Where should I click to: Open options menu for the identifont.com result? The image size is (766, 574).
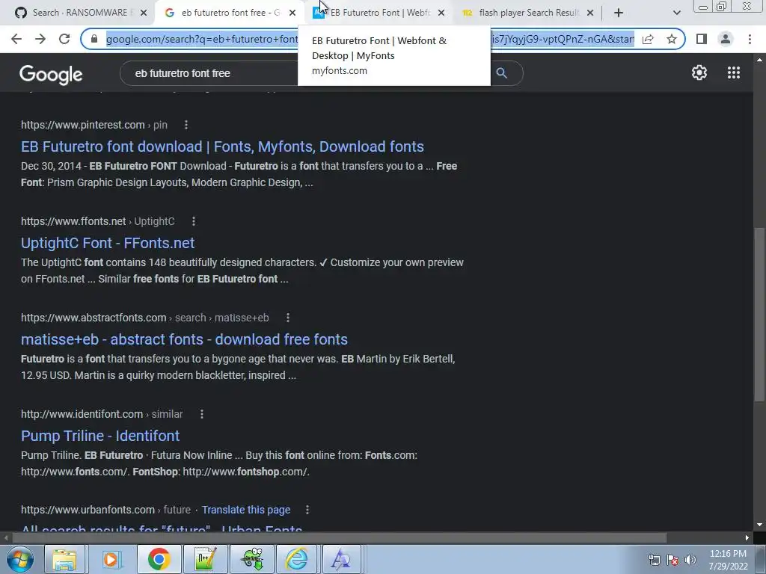(x=202, y=414)
